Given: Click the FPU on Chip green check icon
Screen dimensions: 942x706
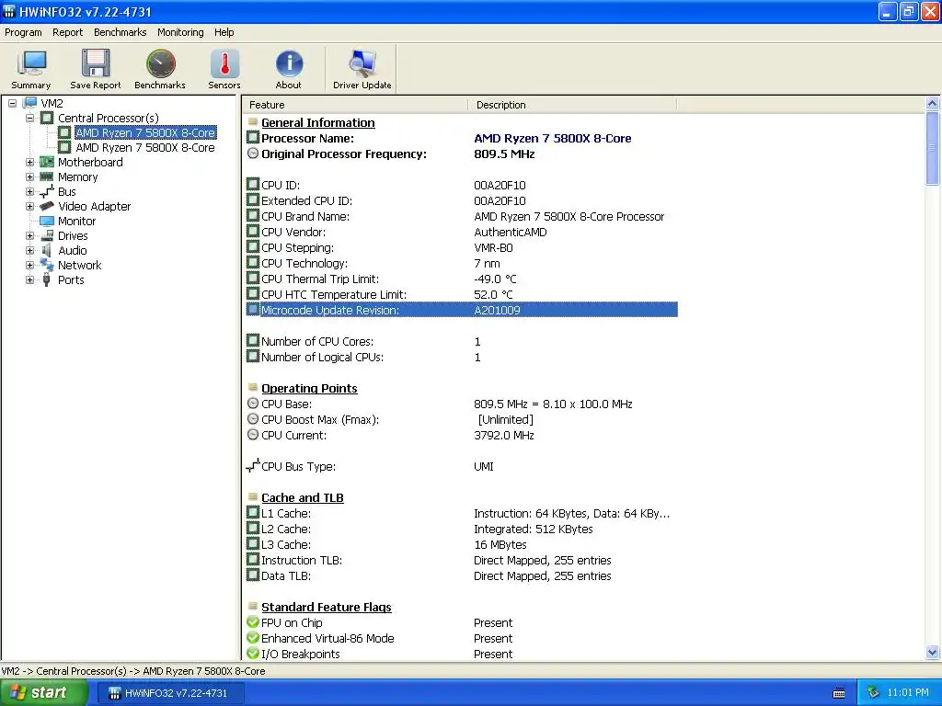Looking at the screenshot, I should [x=253, y=622].
